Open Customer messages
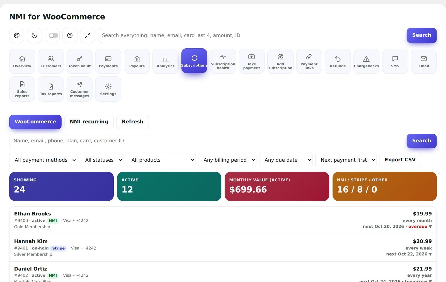Viewport: 446px width, 282px height. pyautogui.click(x=79, y=89)
